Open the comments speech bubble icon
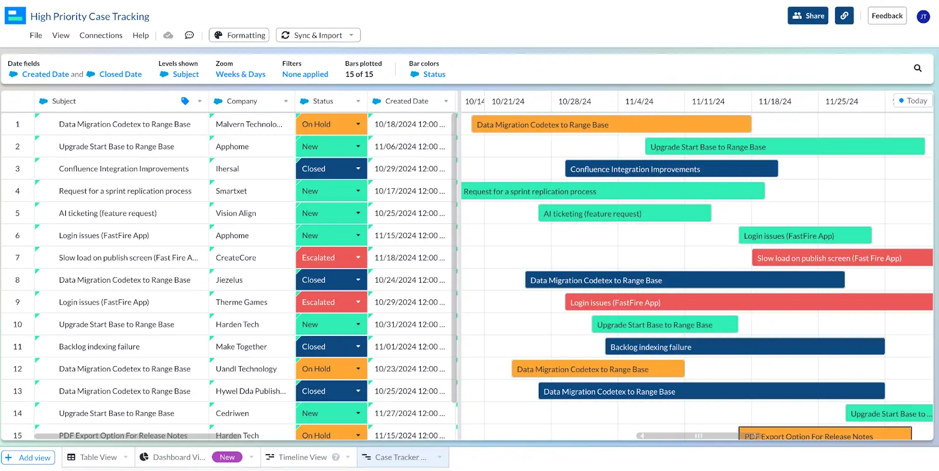 click(189, 35)
